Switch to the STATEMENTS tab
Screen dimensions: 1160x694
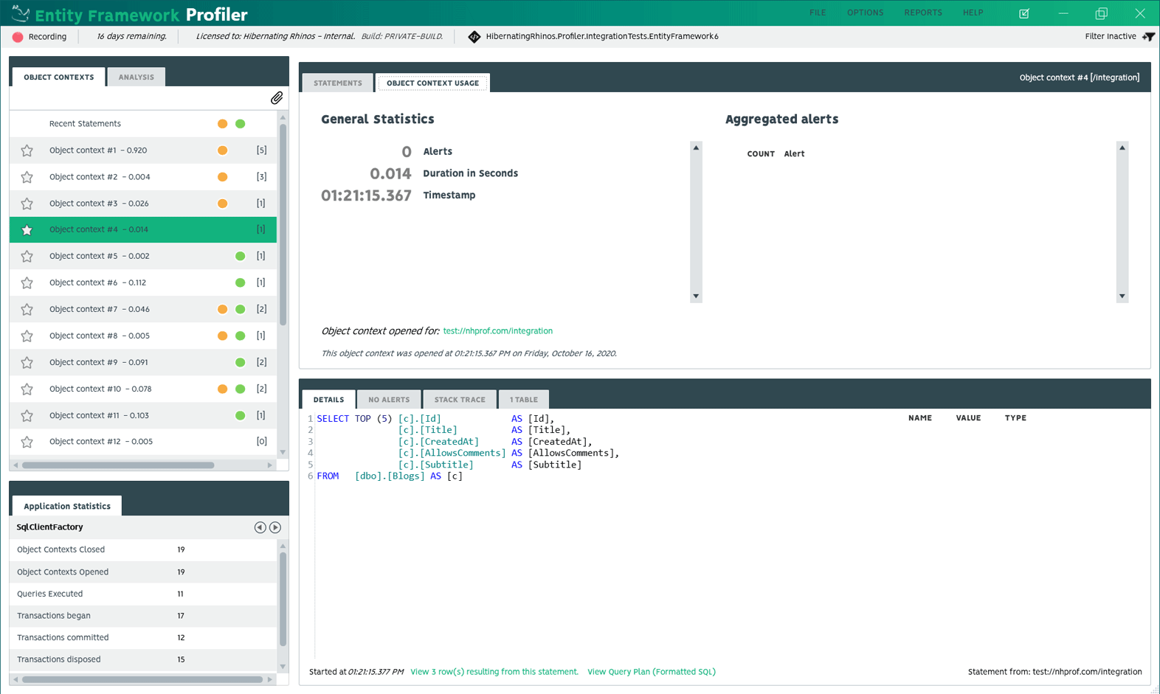tap(338, 83)
